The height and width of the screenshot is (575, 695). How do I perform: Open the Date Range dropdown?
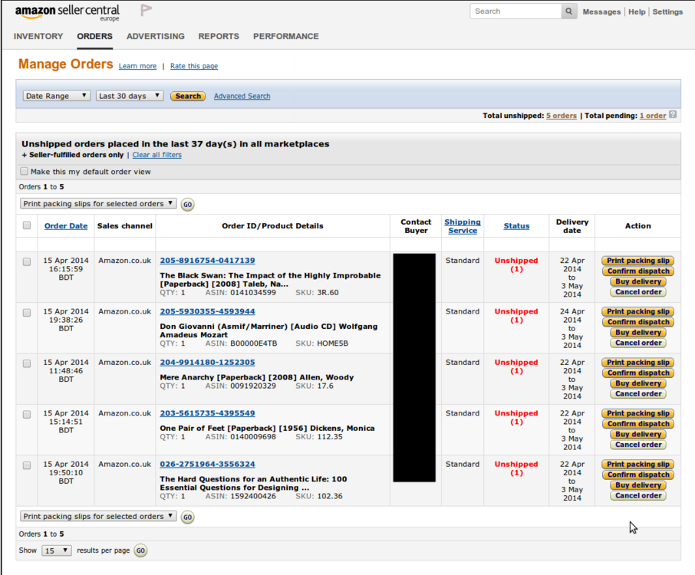coord(57,96)
